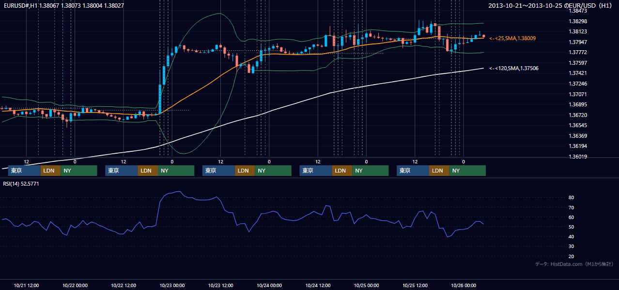Click price axis value 1.37947
The image size is (619, 290).
pos(578,42)
